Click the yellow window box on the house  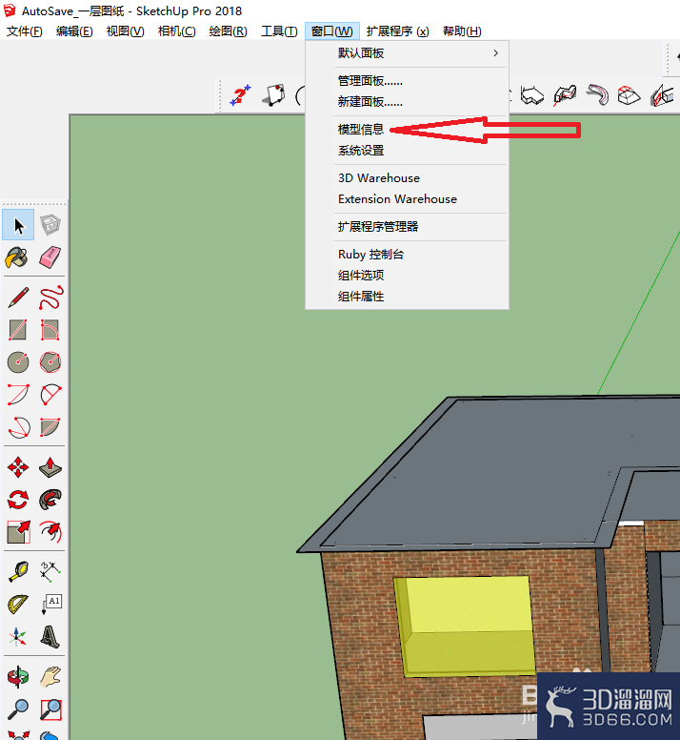click(465, 626)
